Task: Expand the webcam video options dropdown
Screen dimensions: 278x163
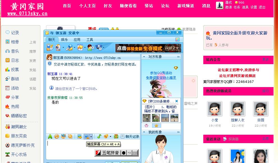Action: pos(63,48)
